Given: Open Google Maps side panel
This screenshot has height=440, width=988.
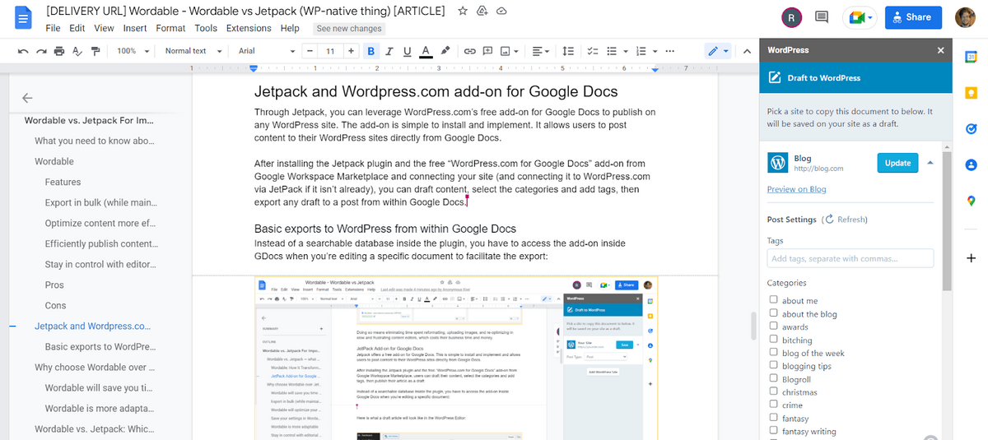Looking at the screenshot, I should click(x=971, y=201).
